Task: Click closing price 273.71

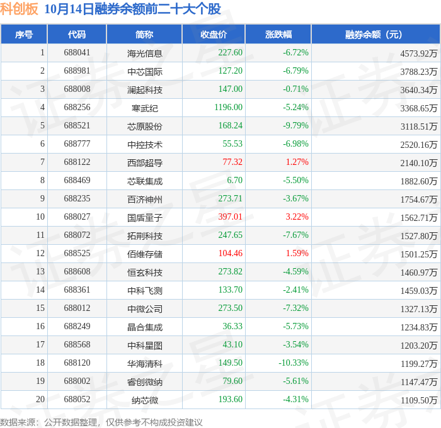Action: coord(231,199)
